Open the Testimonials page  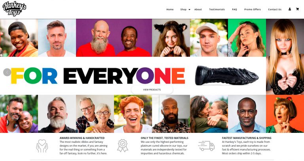[217, 10]
